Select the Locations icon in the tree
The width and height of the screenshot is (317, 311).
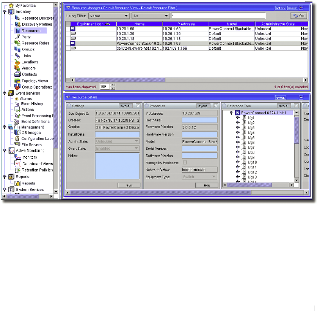pyautogui.click(x=18, y=62)
